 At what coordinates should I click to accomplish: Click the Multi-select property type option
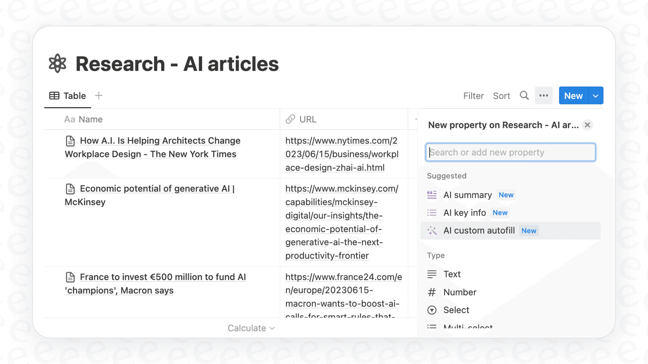click(x=468, y=327)
